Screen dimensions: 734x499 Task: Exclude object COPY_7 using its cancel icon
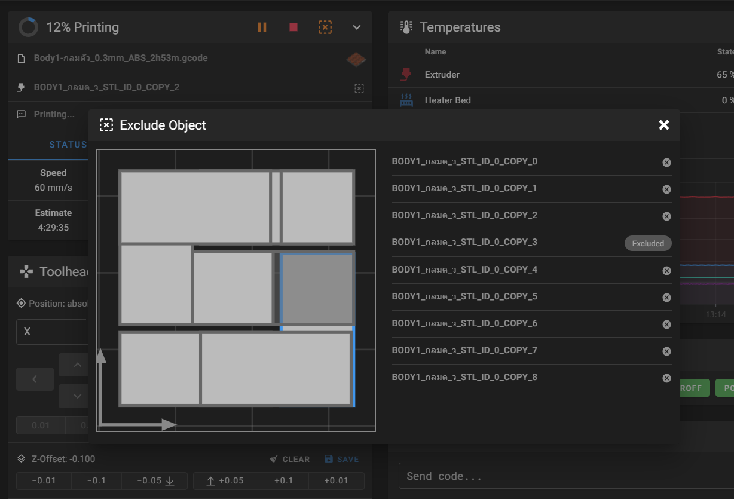point(666,351)
